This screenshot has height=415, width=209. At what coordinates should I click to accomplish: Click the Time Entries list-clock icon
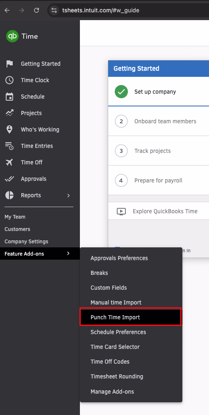point(9,146)
